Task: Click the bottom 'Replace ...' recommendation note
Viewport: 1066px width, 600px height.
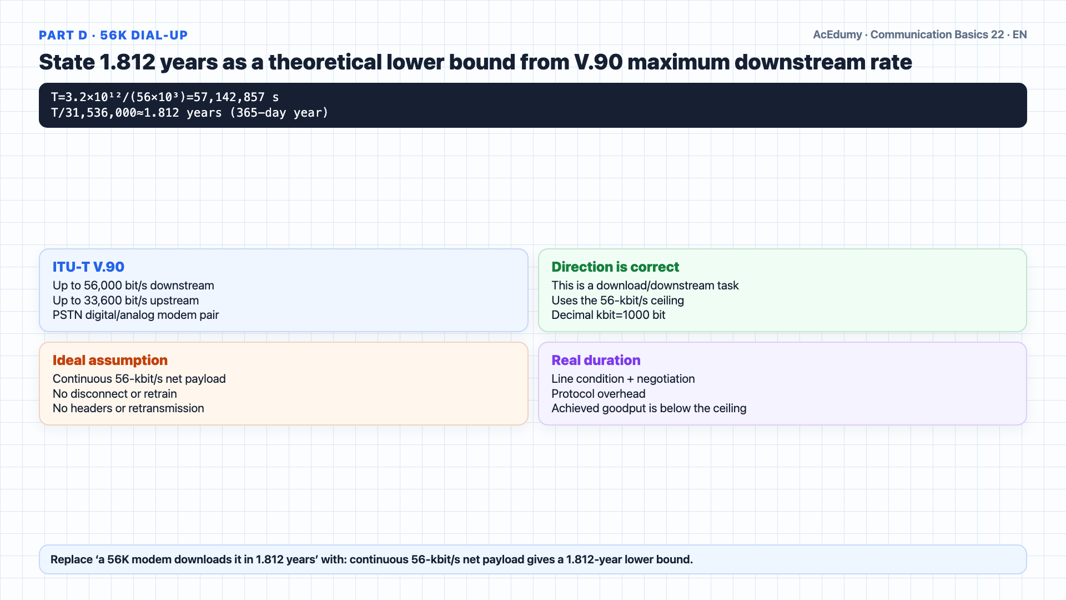Action: pyautogui.click(x=533, y=559)
